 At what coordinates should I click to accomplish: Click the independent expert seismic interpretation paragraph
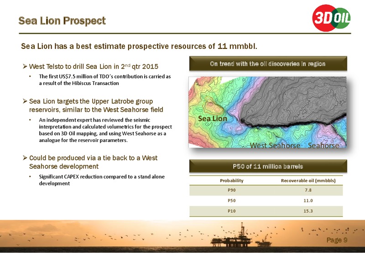coord(105,130)
